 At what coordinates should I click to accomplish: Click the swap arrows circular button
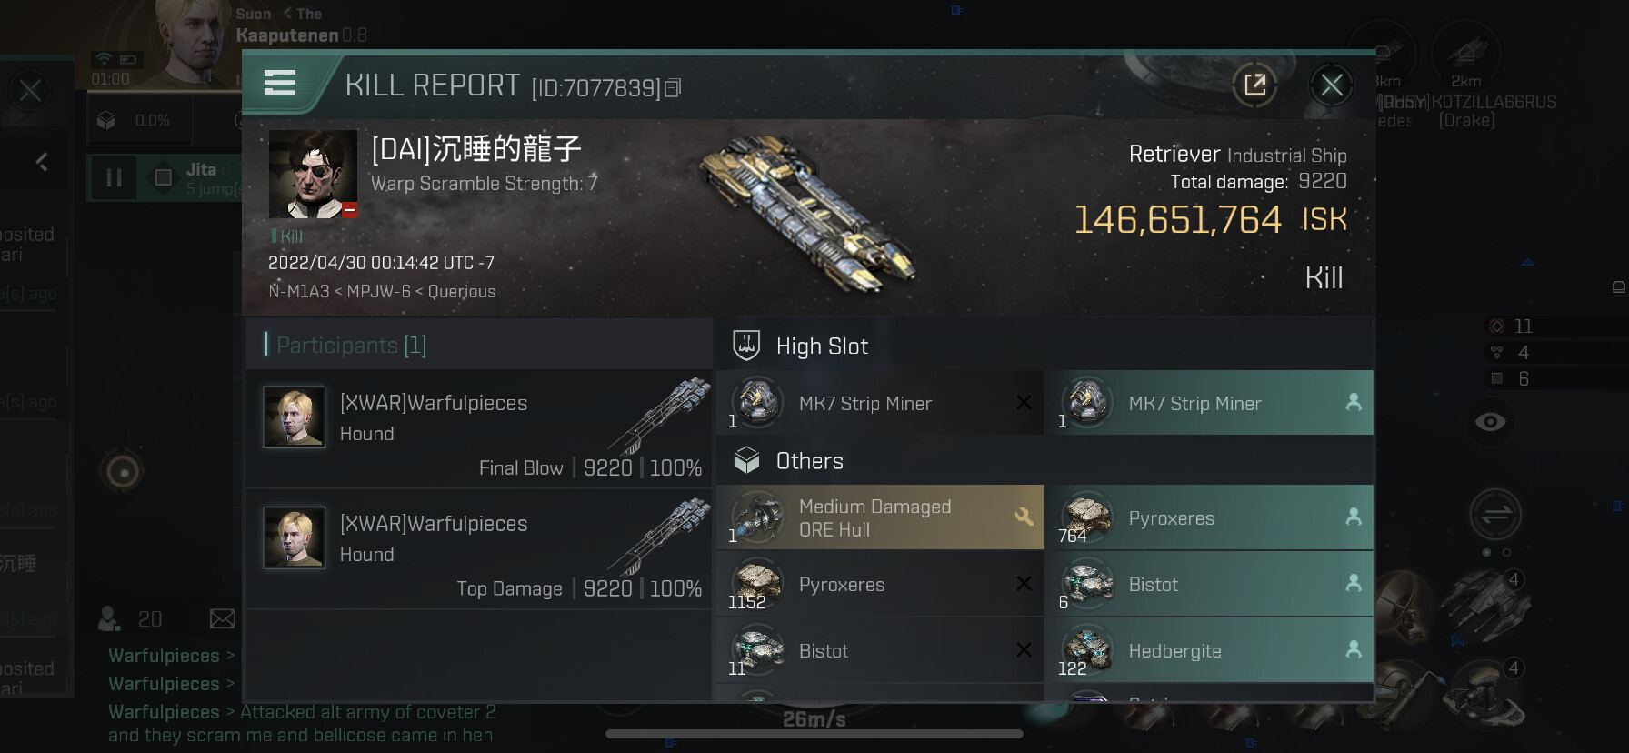click(1495, 515)
